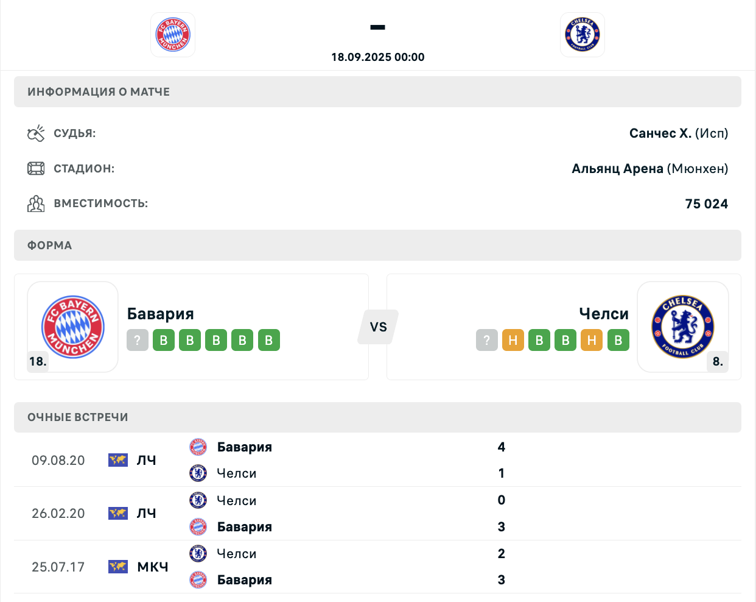Viewport: 756px width, 602px height.
Task: Click the ЛЧ competition flag for 09.08.20
Action: [x=118, y=460]
